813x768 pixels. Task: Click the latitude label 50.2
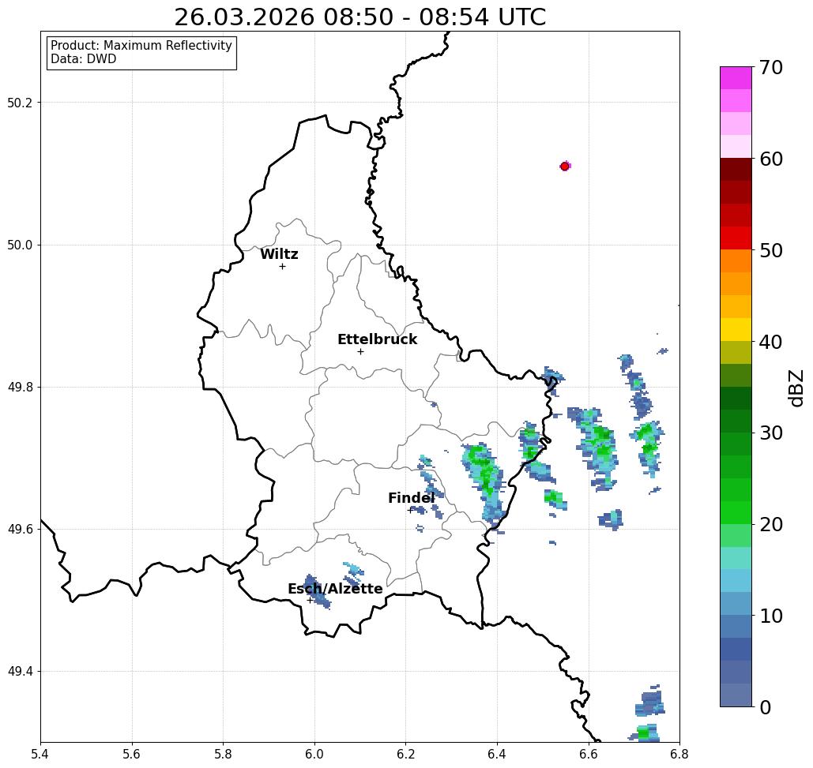click(20, 103)
